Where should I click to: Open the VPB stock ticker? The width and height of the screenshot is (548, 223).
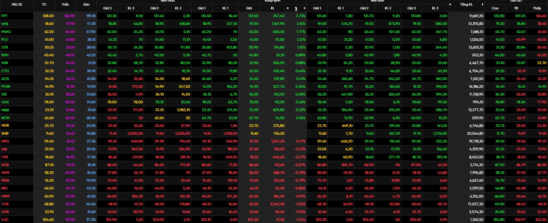click(x=5, y=24)
